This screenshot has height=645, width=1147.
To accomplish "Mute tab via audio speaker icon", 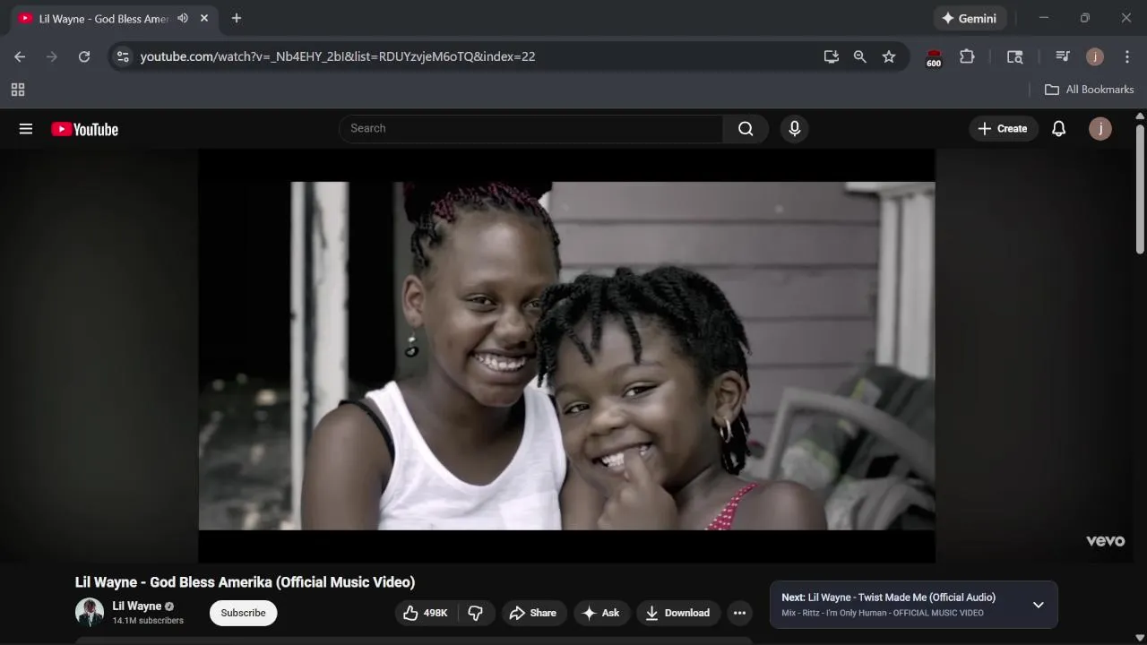I will pos(183,18).
